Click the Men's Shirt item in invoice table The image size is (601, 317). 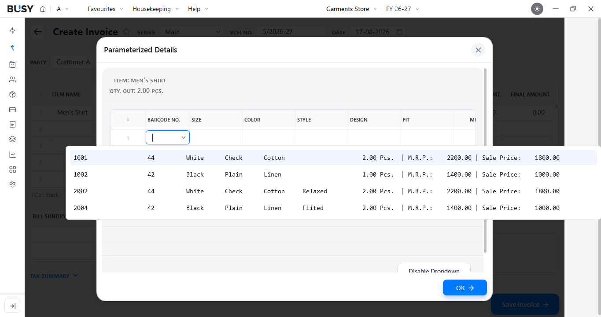(x=72, y=112)
